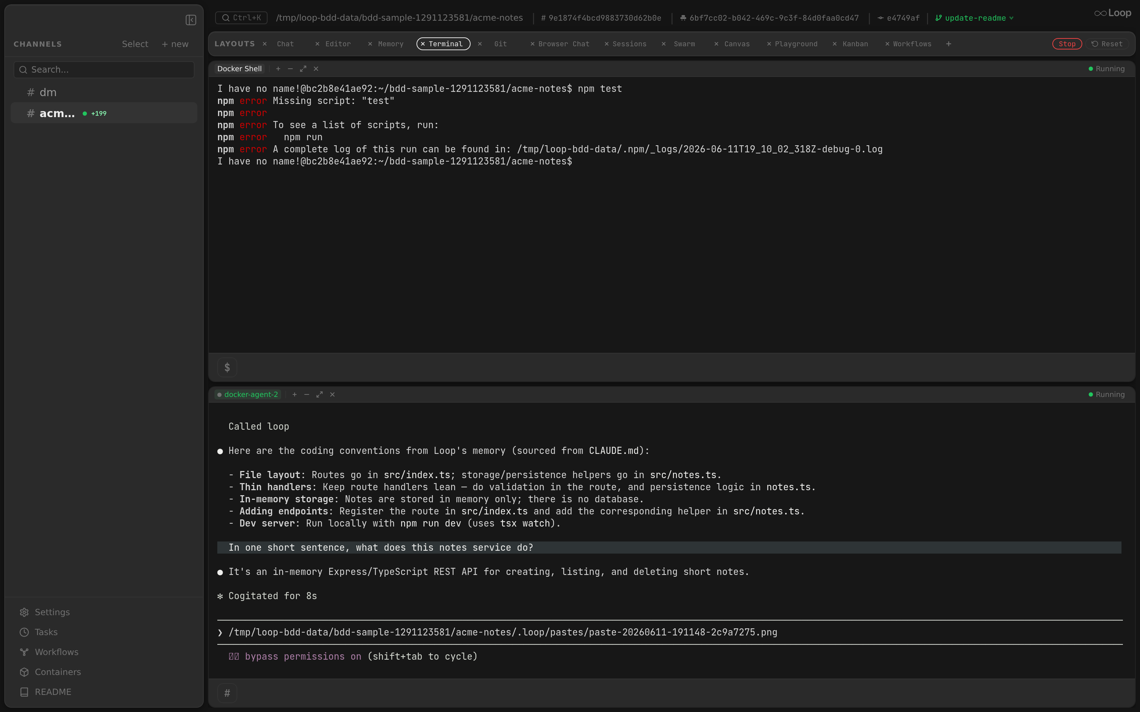The height and width of the screenshot is (712, 1140).
Task: Open the Kanban layout tab
Action: coord(855,44)
